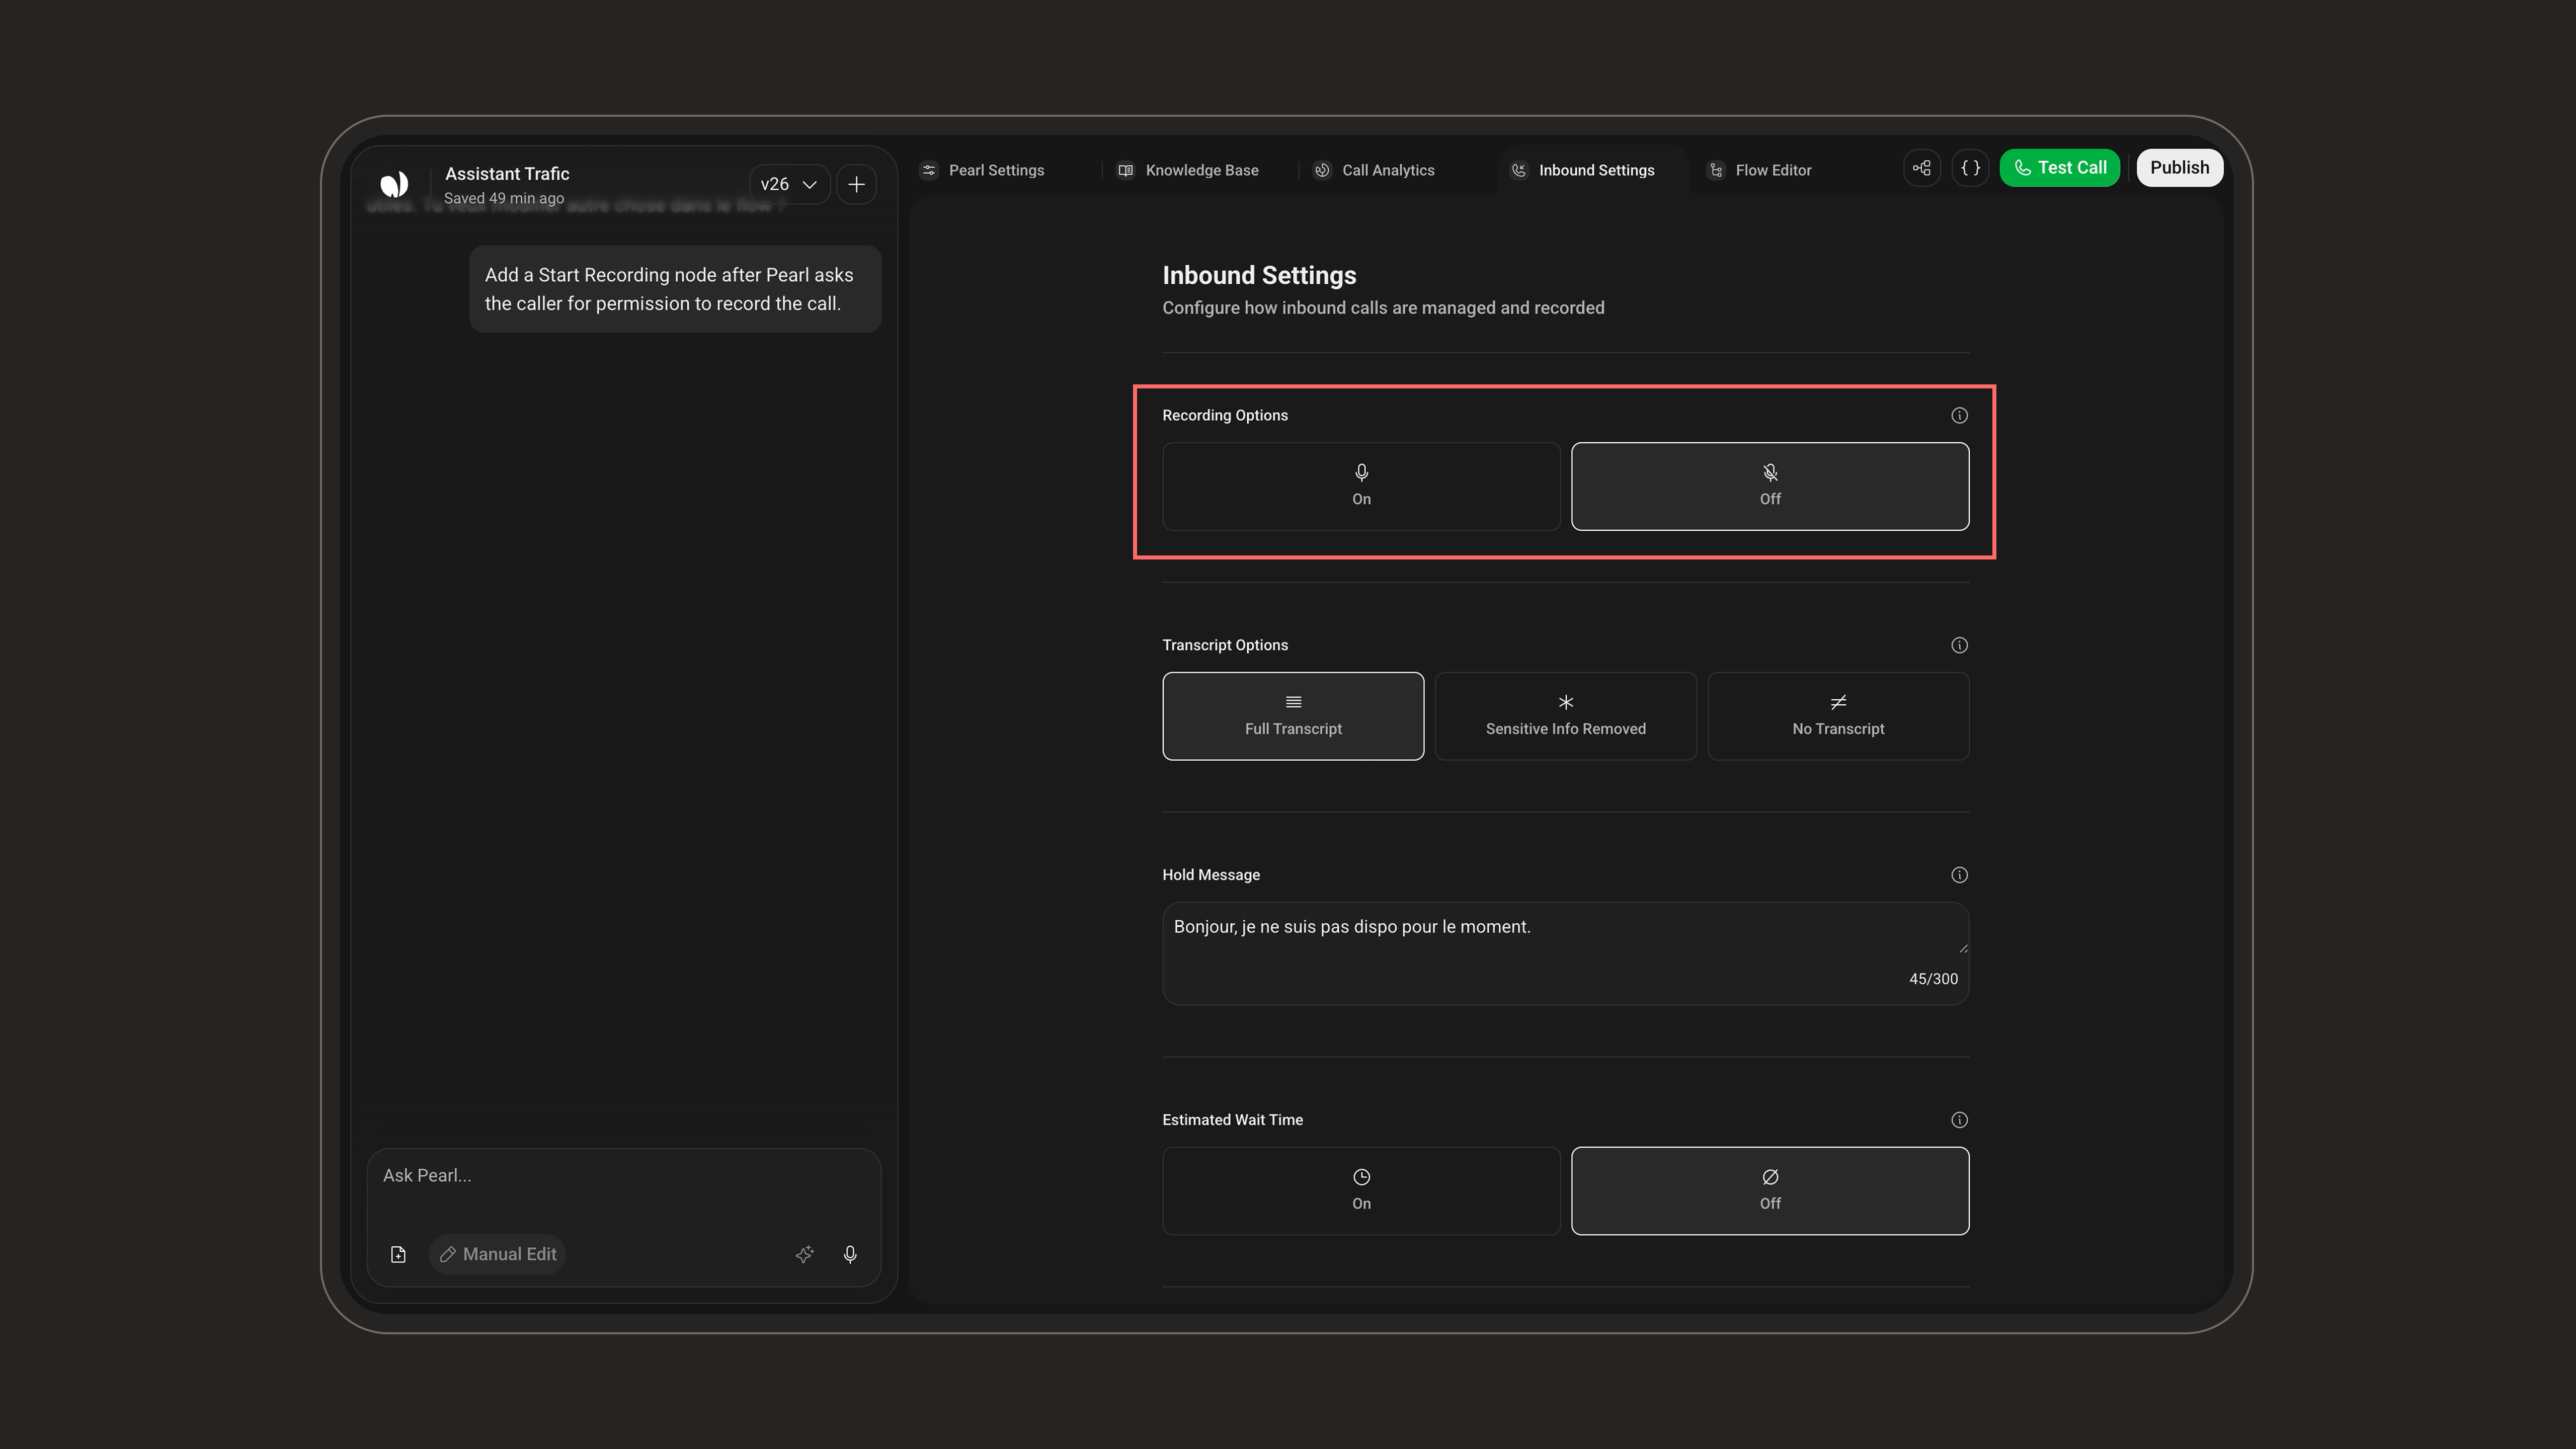
Task: Set recording to Off
Action: [1770, 486]
